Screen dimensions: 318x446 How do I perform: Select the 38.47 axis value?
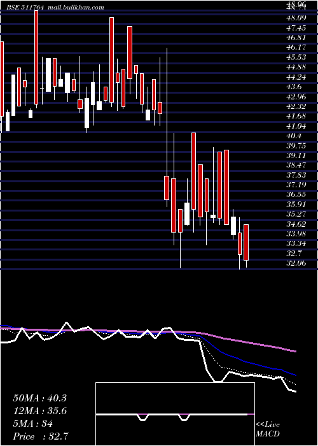pos(296,166)
